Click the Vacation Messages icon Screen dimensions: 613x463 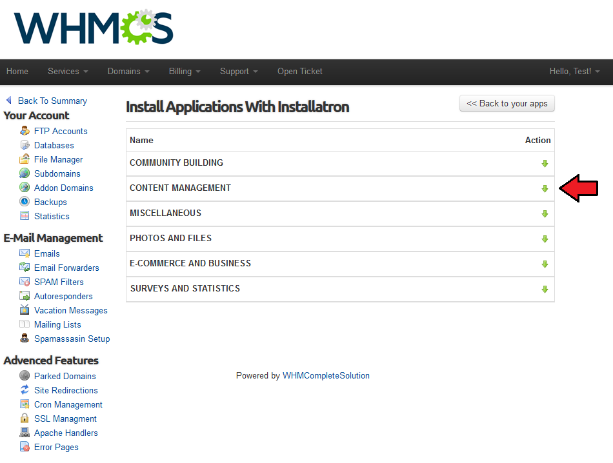pyautogui.click(x=25, y=310)
